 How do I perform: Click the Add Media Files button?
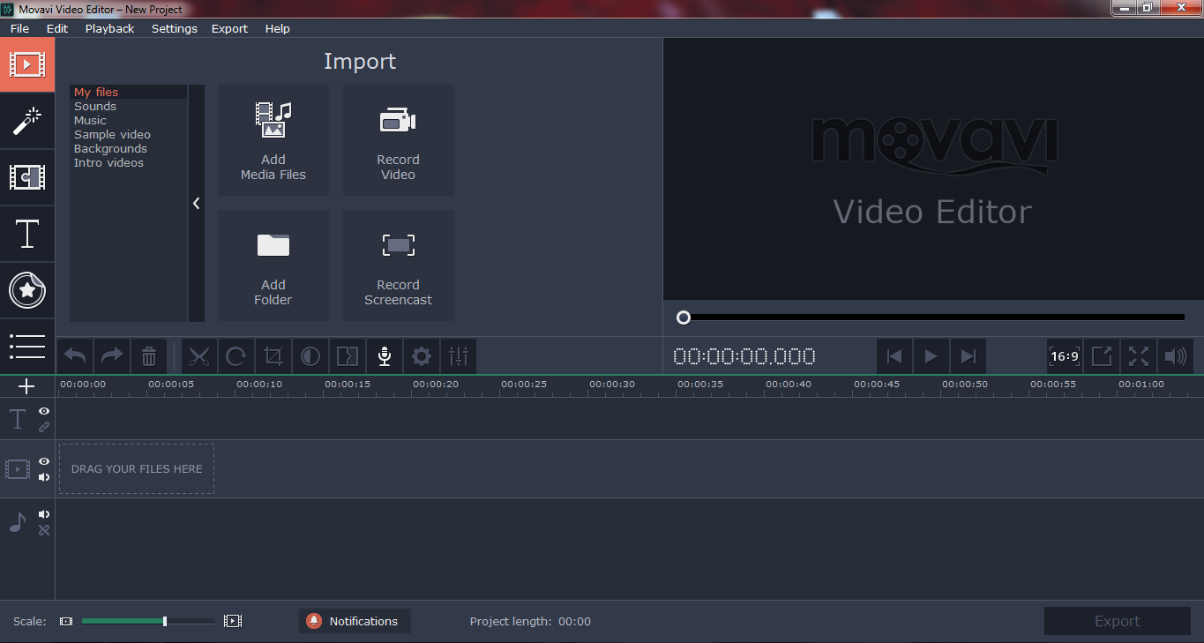pyautogui.click(x=273, y=140)
